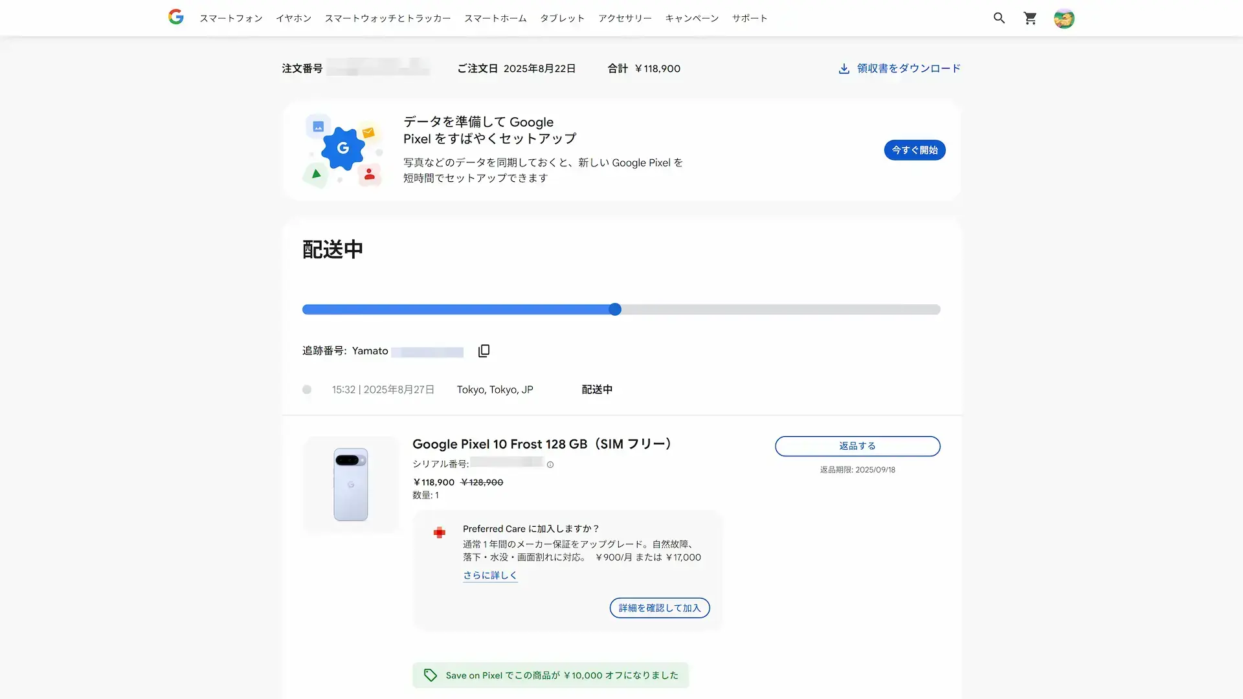Open the search icon

point(999,17)
